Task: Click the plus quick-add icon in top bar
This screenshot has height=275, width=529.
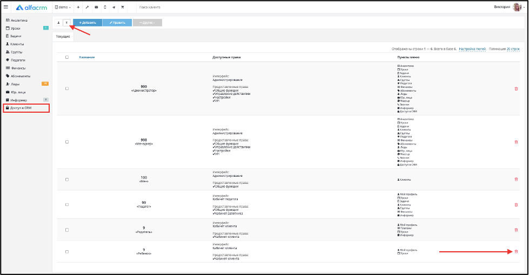Action: [x=78, y=7]
